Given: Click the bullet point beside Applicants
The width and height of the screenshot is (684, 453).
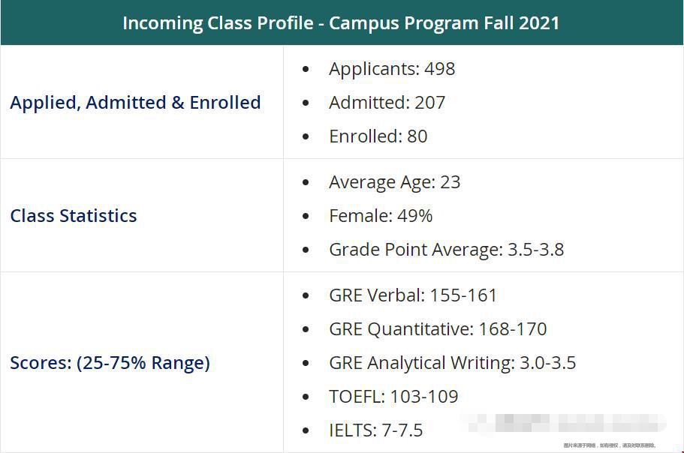Looking at the screenshot, I should click(x=306, y=69).
